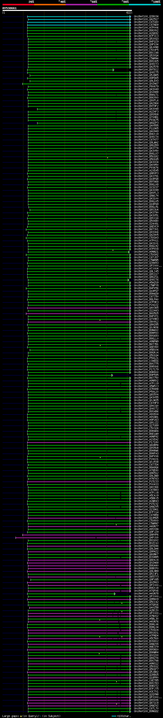This screenshot has width=163, height=718.
Task: Select label UniRef100_A7NUS2
Action: pos(146,616)
